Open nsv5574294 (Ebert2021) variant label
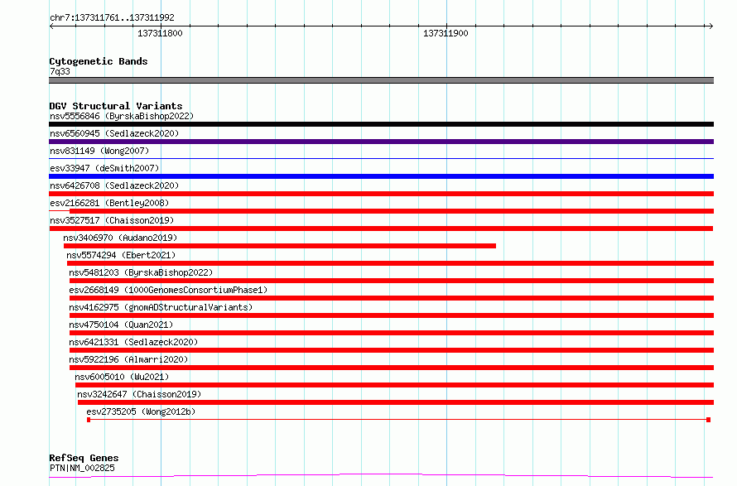Image resolution: width=737 pixels, height=486 pixels. click(x=121, y=255)
